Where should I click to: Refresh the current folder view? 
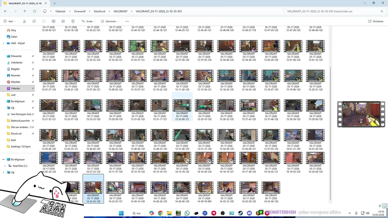(34, 11)
